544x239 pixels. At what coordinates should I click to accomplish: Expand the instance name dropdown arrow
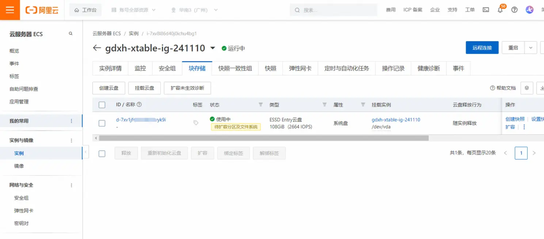coord(213,48)
